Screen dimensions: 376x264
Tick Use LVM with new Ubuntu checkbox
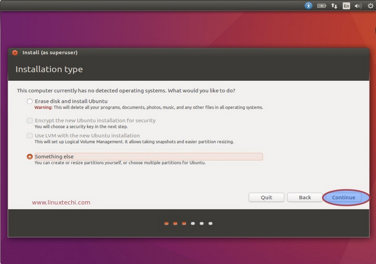[x=30, y=136]
